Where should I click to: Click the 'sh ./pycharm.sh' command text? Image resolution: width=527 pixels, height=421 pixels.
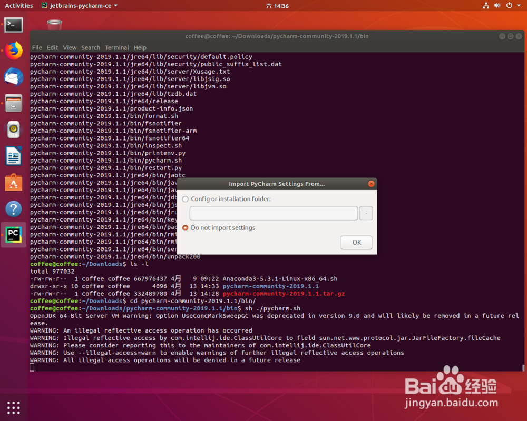click(272, 308)
